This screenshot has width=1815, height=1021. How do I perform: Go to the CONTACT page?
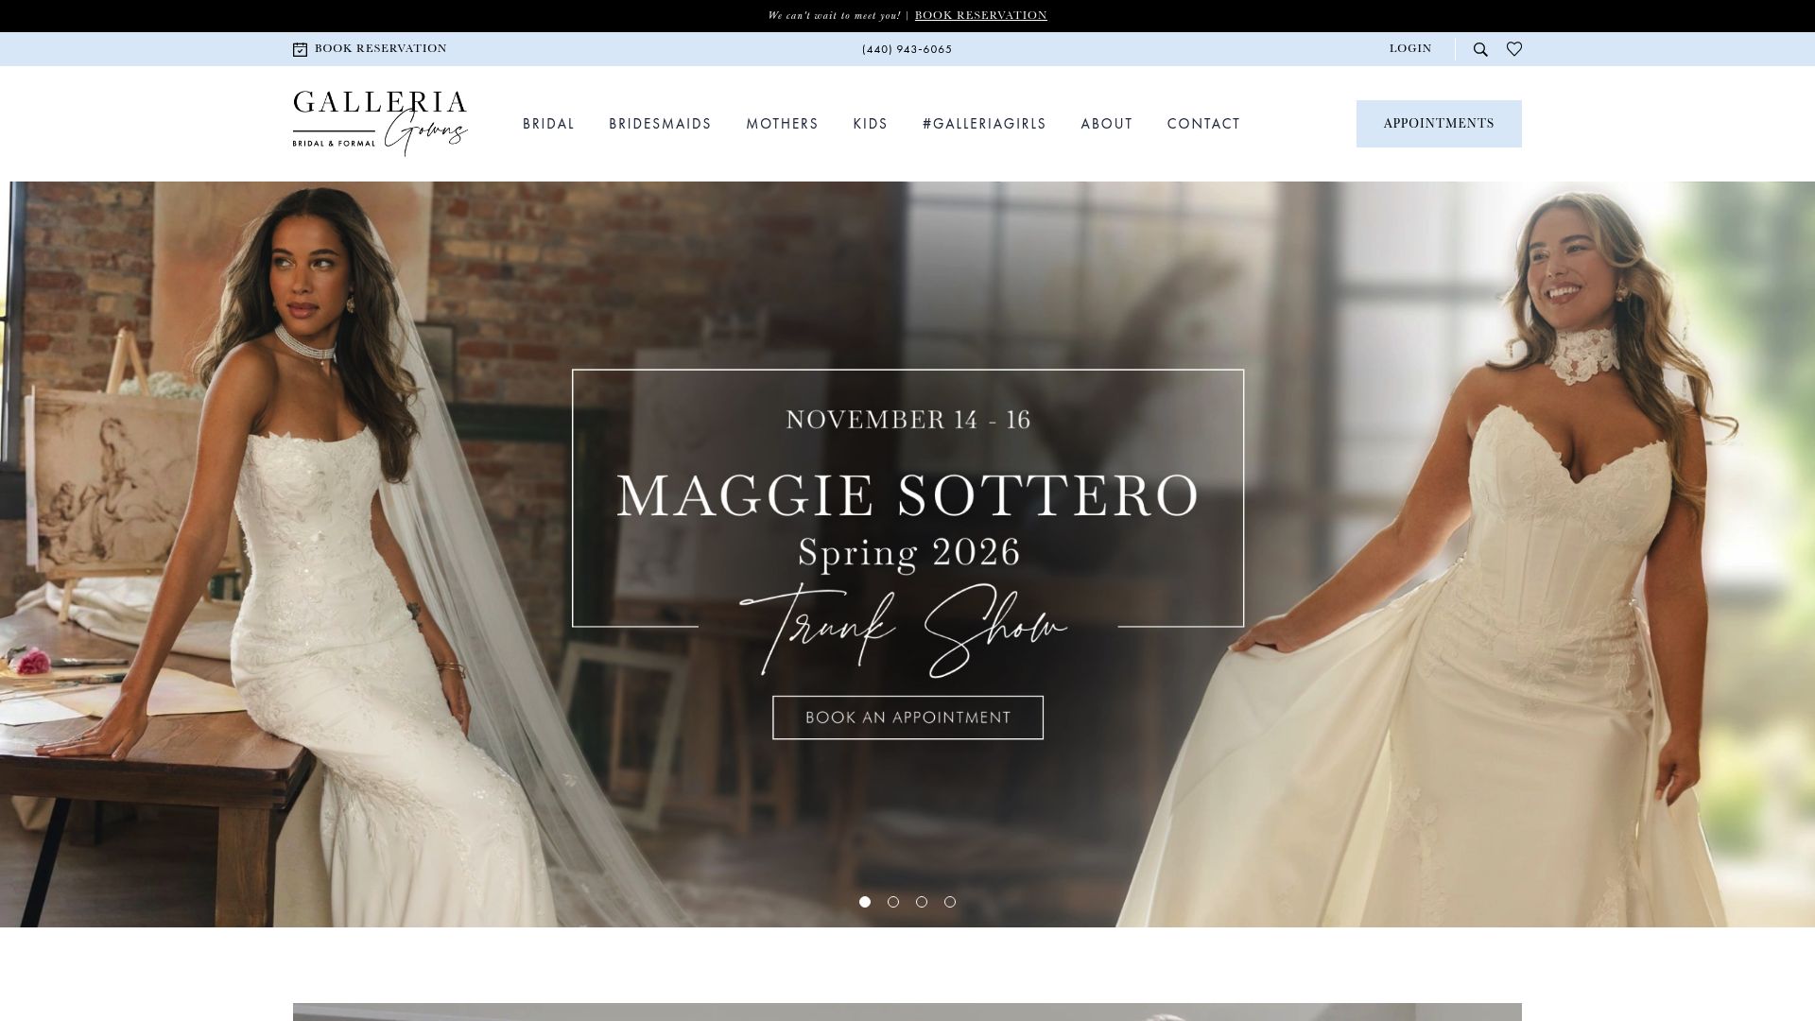tap(1203, 124)
